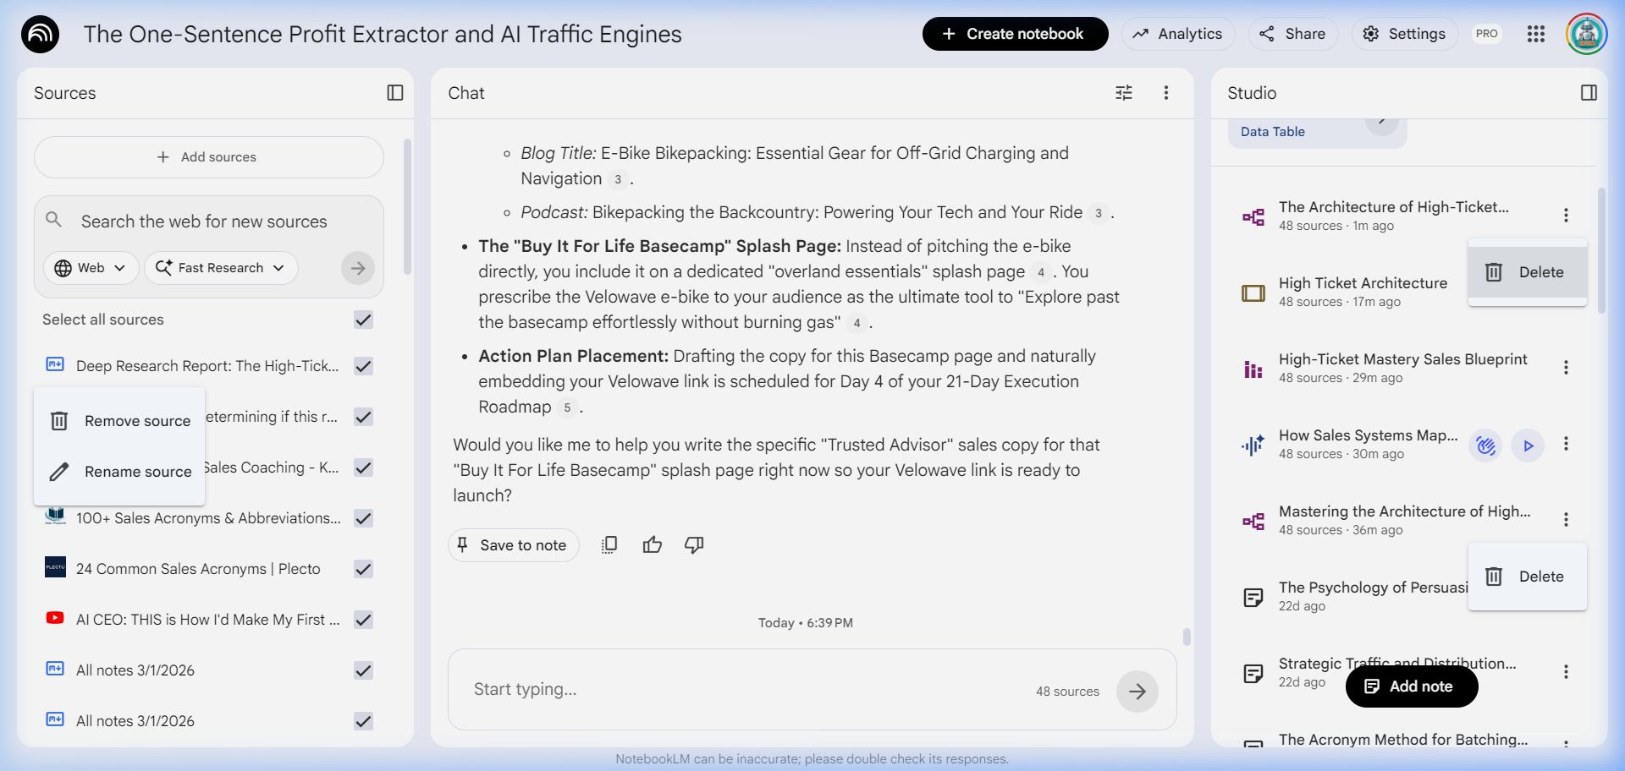Collapse the Sources panel
1625x771 pixels.
394,93
